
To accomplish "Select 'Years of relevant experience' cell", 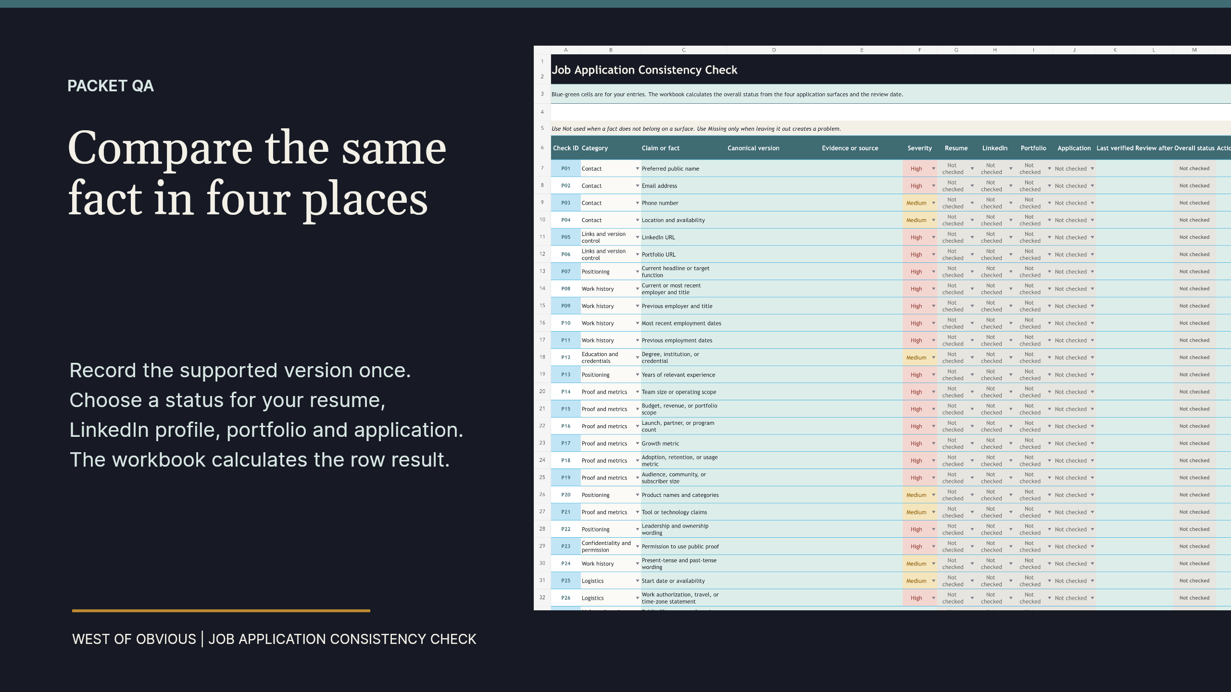I will click(x=683, y=375).
